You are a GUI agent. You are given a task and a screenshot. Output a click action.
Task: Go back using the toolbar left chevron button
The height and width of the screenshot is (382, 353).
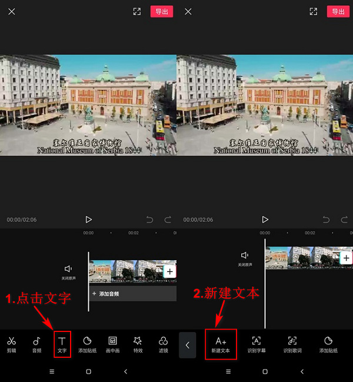point(188,345)
